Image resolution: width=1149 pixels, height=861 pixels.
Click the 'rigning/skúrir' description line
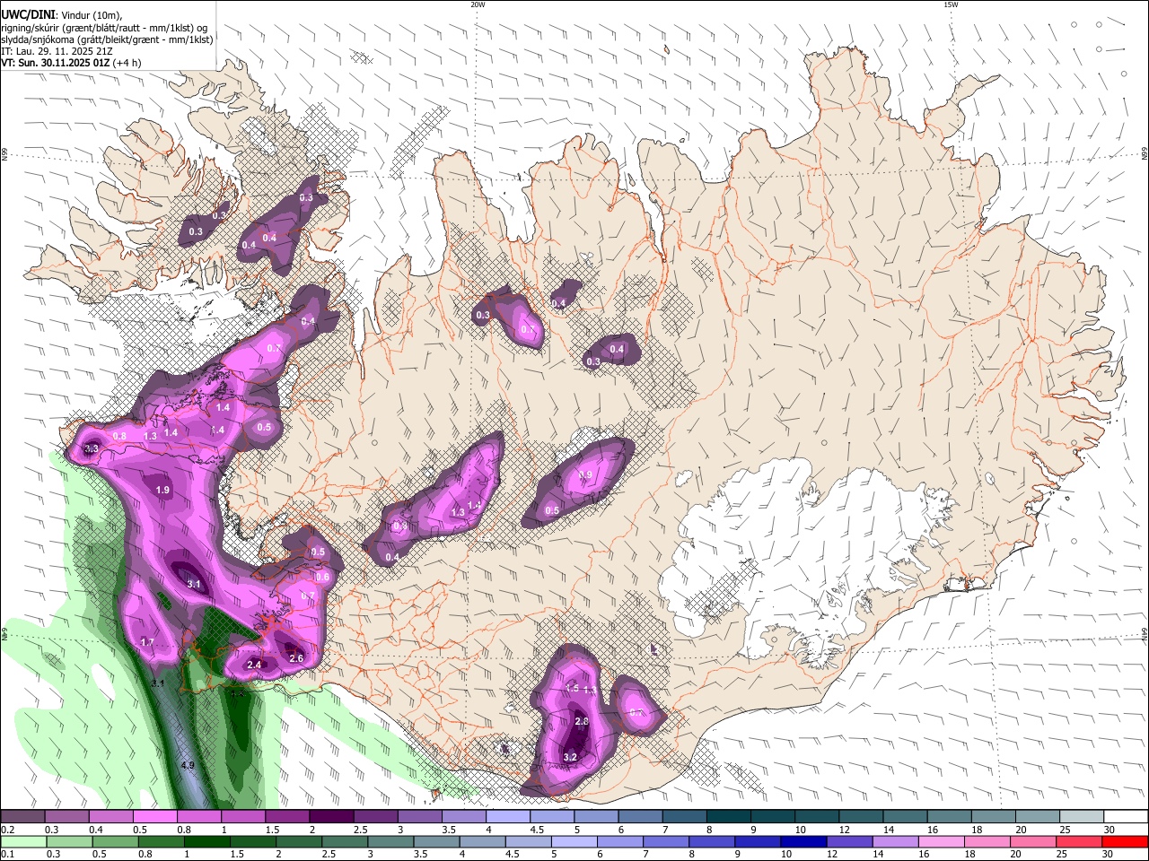tap(103, 27)
